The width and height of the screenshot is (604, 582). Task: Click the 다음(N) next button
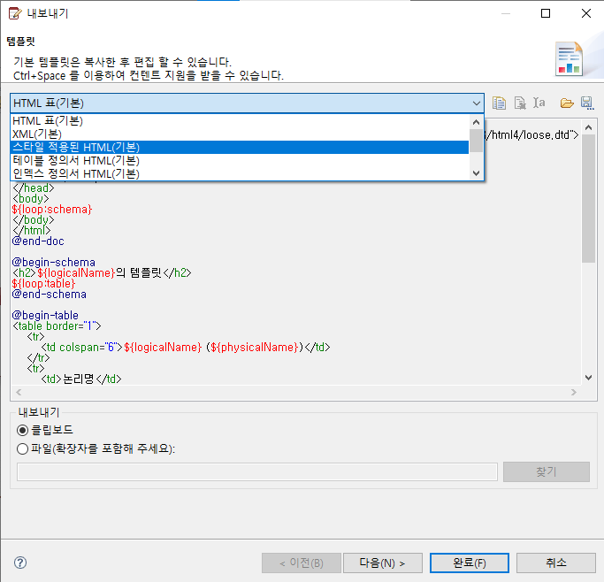383,563
